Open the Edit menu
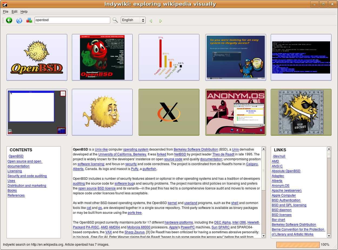338x250 pixels. 14,12
